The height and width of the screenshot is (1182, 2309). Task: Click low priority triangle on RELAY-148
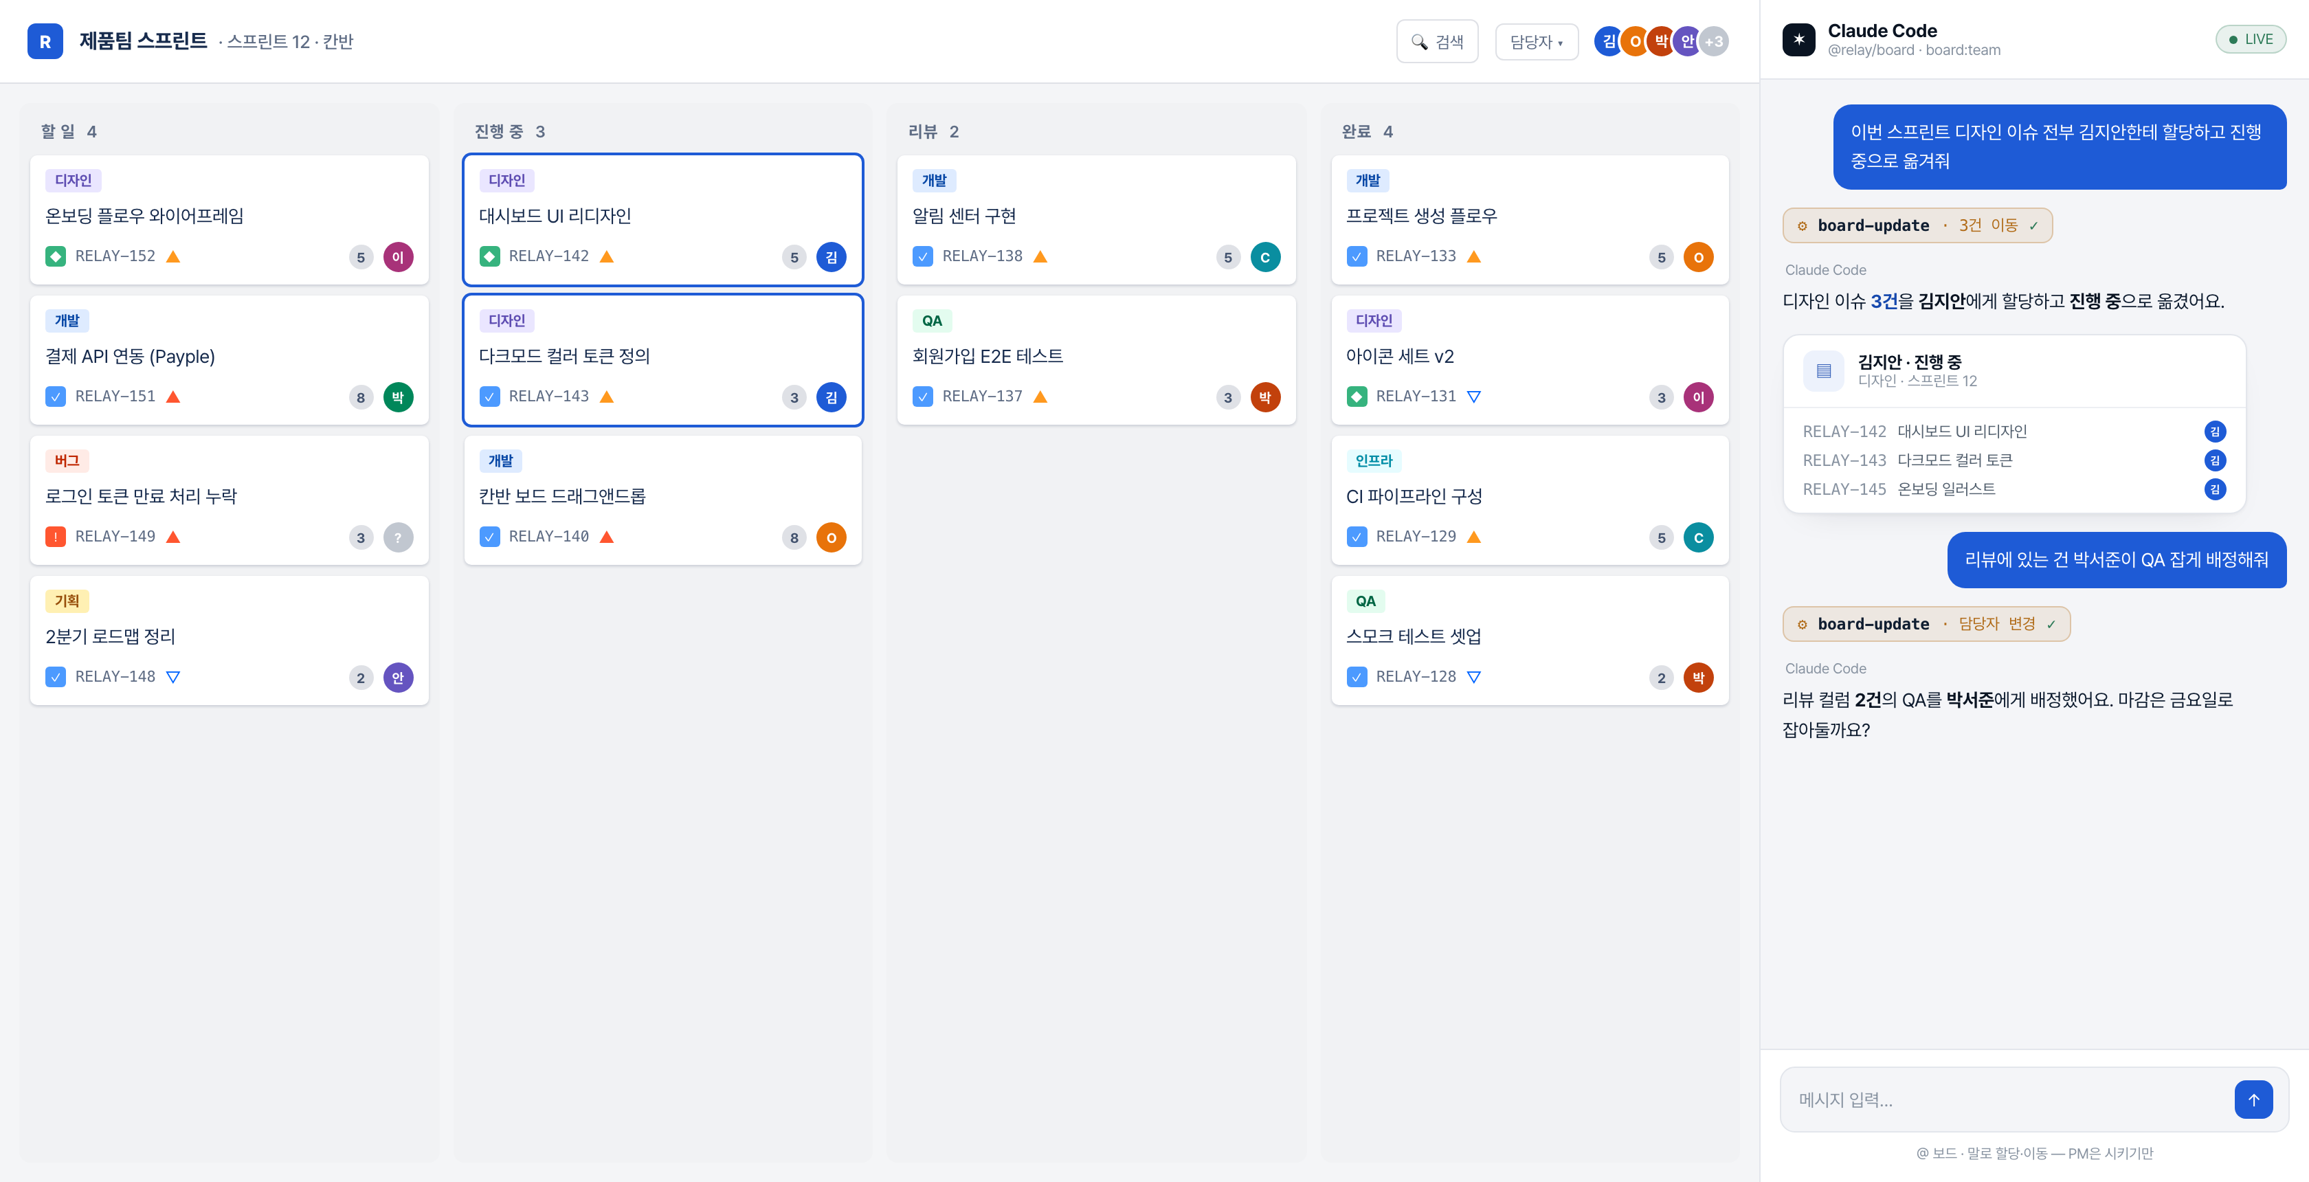click(x=173, y=677)
